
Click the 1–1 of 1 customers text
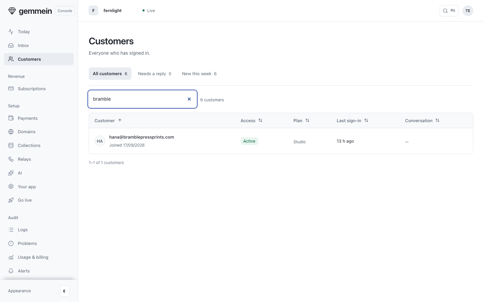pos(106,162)
